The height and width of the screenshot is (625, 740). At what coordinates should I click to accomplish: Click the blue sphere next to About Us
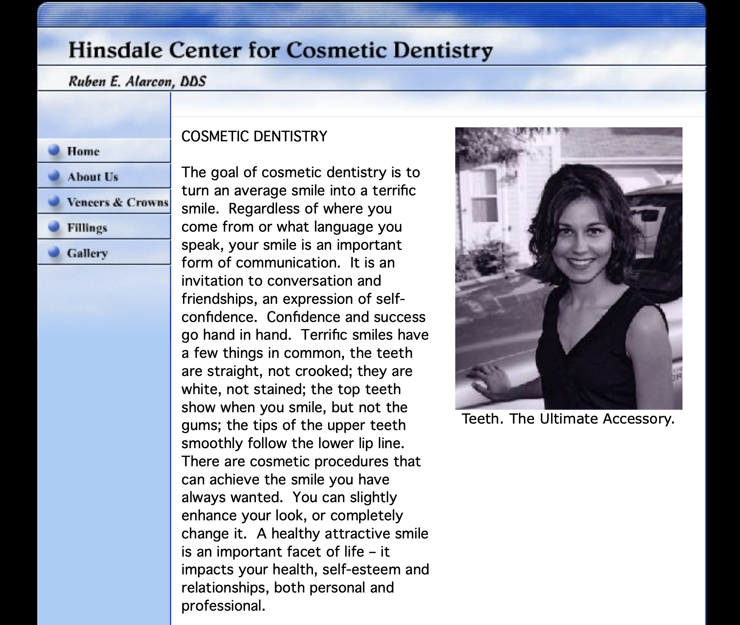click(54, 176)
